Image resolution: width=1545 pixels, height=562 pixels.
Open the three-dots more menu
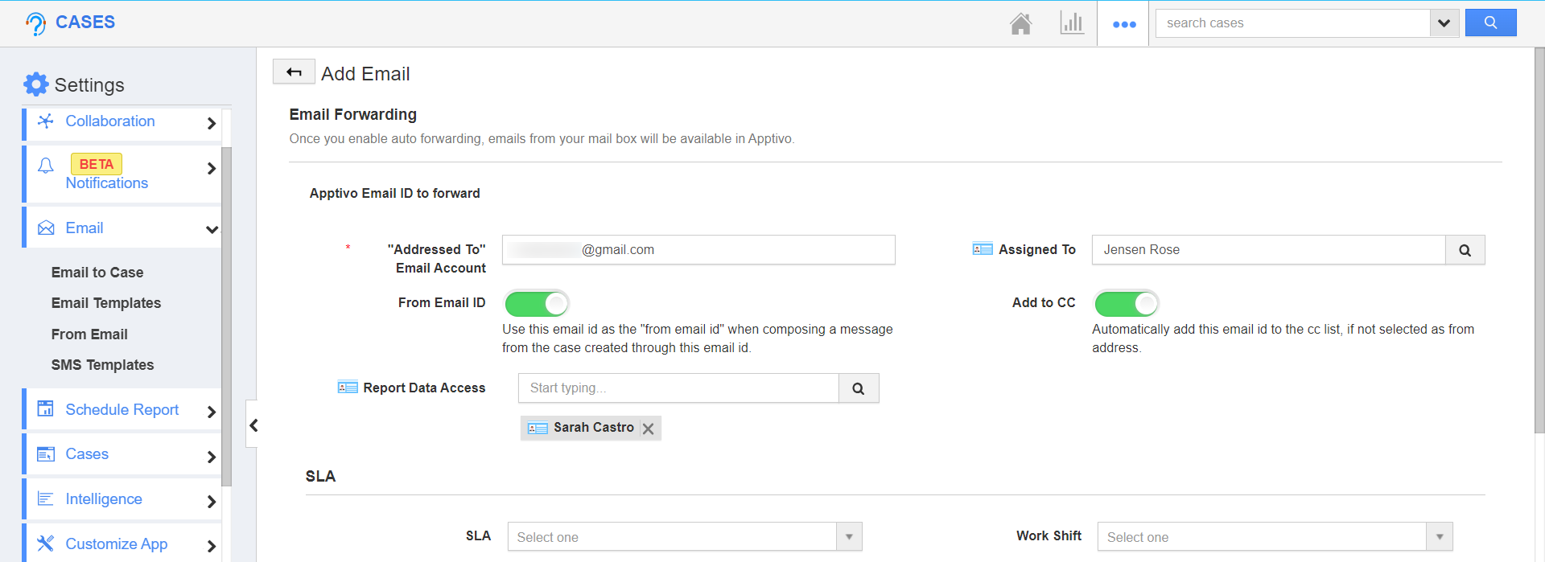click(x=1123, y=24)
